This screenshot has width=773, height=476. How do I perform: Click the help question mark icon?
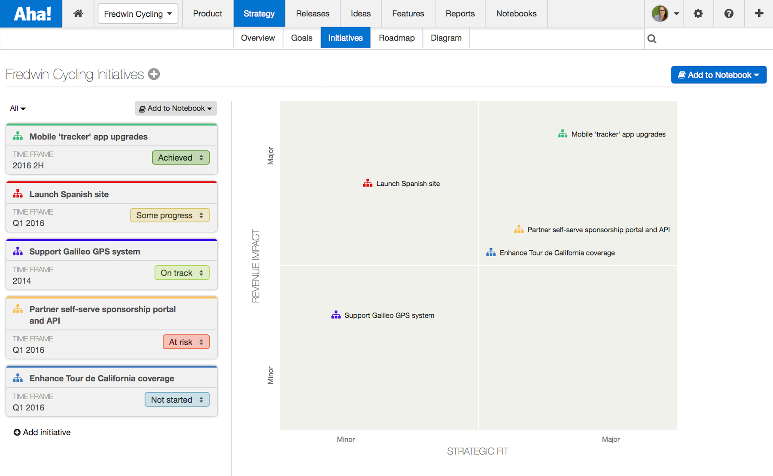click(729, 13)
